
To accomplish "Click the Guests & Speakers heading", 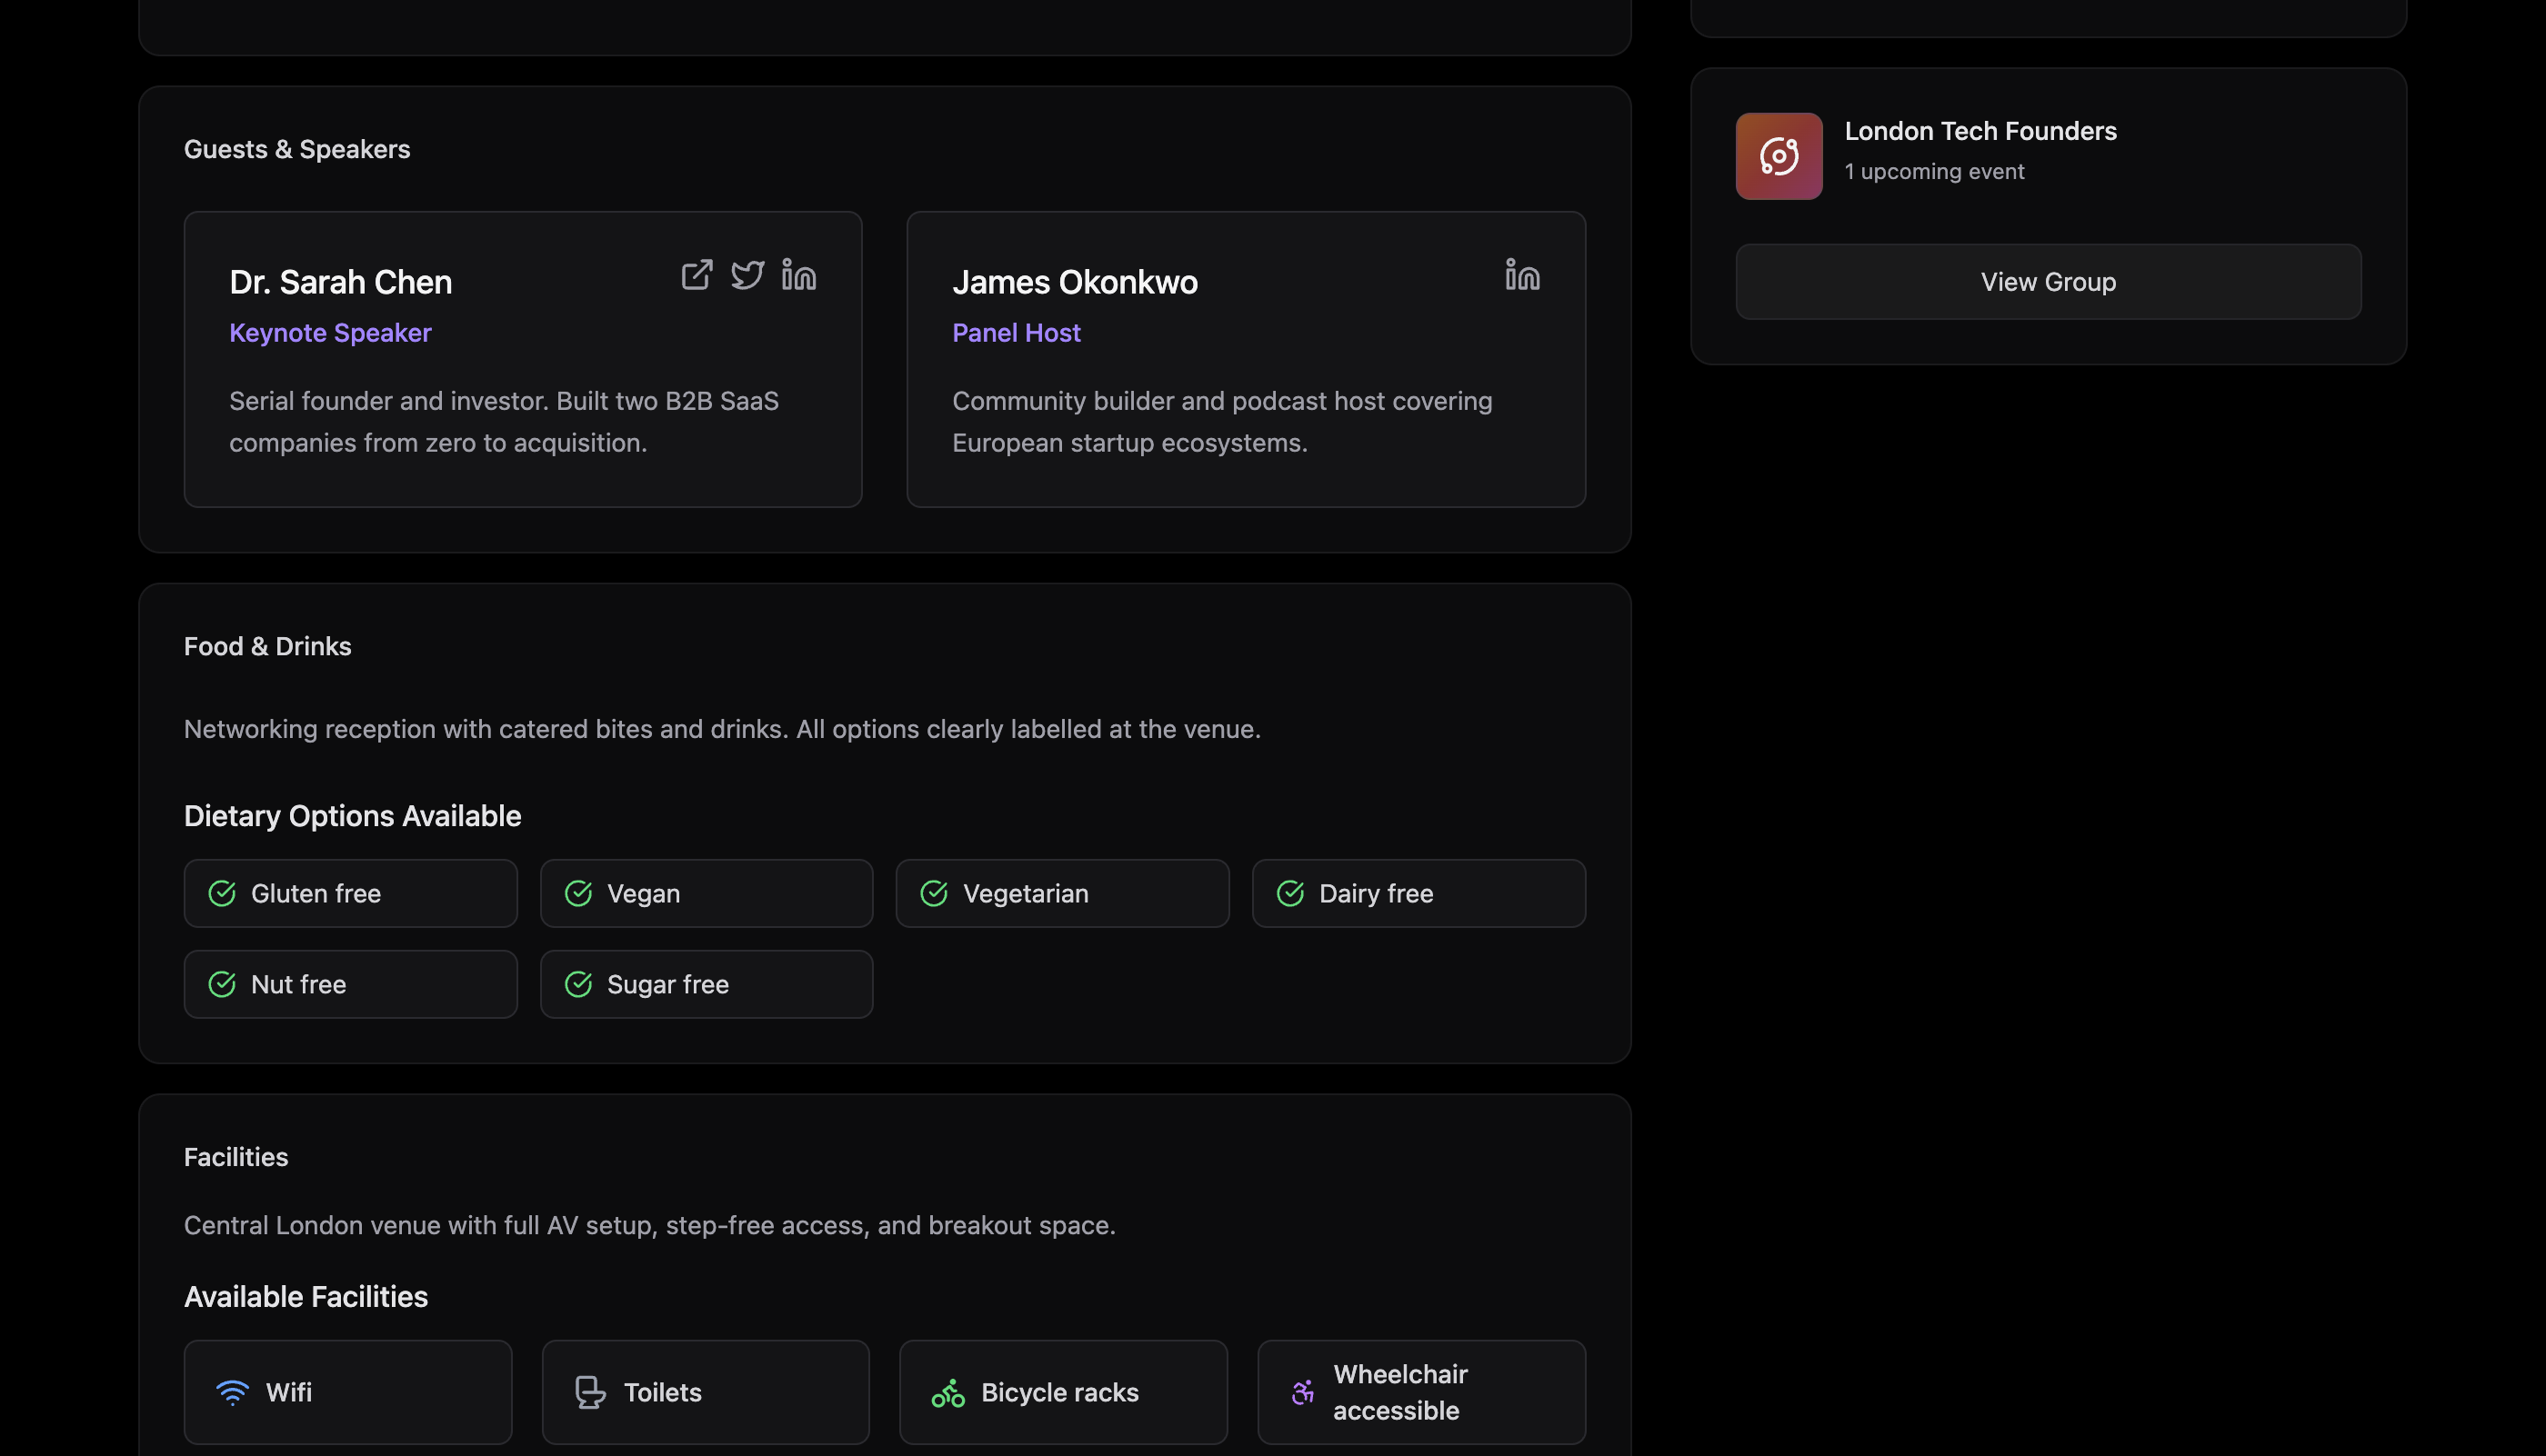I will (x=297, y=149).
